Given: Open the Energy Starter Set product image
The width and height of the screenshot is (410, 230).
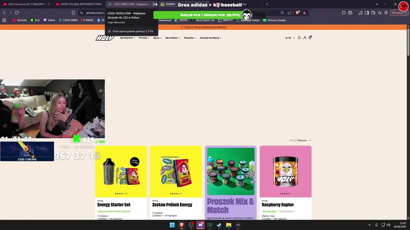Looking at the screenshot, I should [121, 172].
